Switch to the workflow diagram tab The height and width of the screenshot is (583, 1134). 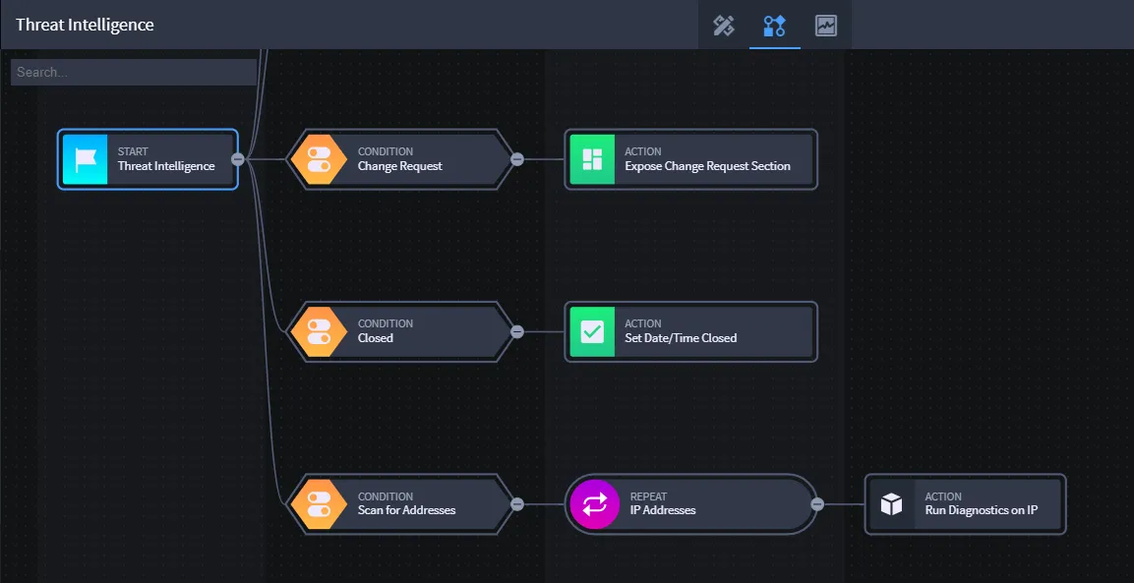[x=775, y=26]
